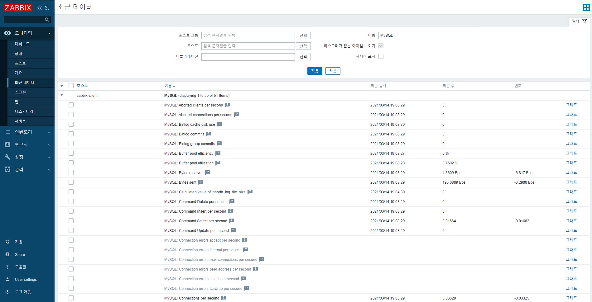The image size is (592, 302).
Task: Expand the 설정 menu section
Action: [27, 157]
